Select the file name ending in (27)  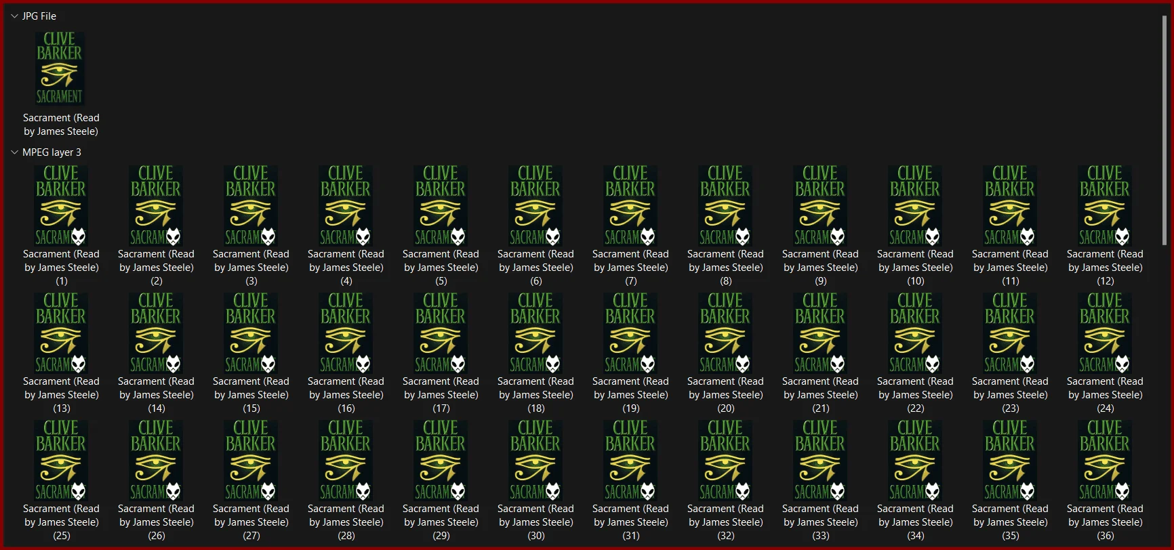click(251, 522)
